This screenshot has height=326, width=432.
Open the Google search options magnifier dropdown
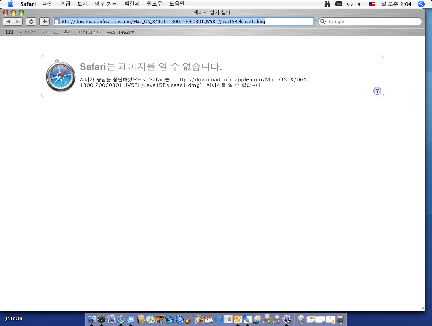click(324, 21)
